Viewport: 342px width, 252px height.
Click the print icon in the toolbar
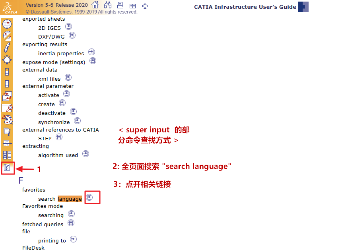pos(120,5)
